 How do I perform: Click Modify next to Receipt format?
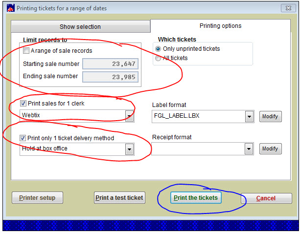[x=270, y=149]
